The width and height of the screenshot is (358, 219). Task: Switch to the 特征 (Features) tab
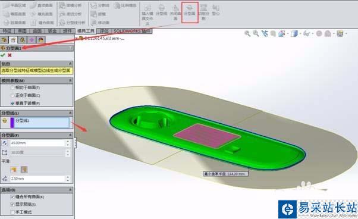tap(7, 31)
